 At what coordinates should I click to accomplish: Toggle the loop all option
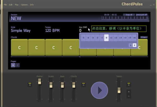(x=129, y=15)
